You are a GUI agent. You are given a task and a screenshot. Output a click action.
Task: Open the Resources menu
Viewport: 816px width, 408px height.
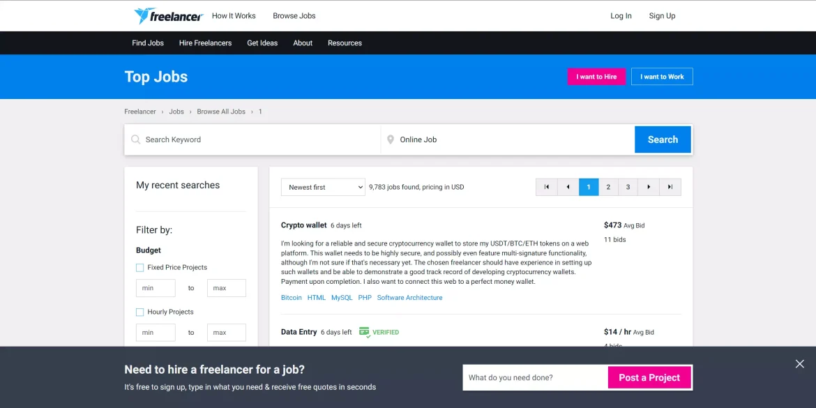(x=345, y=43)
